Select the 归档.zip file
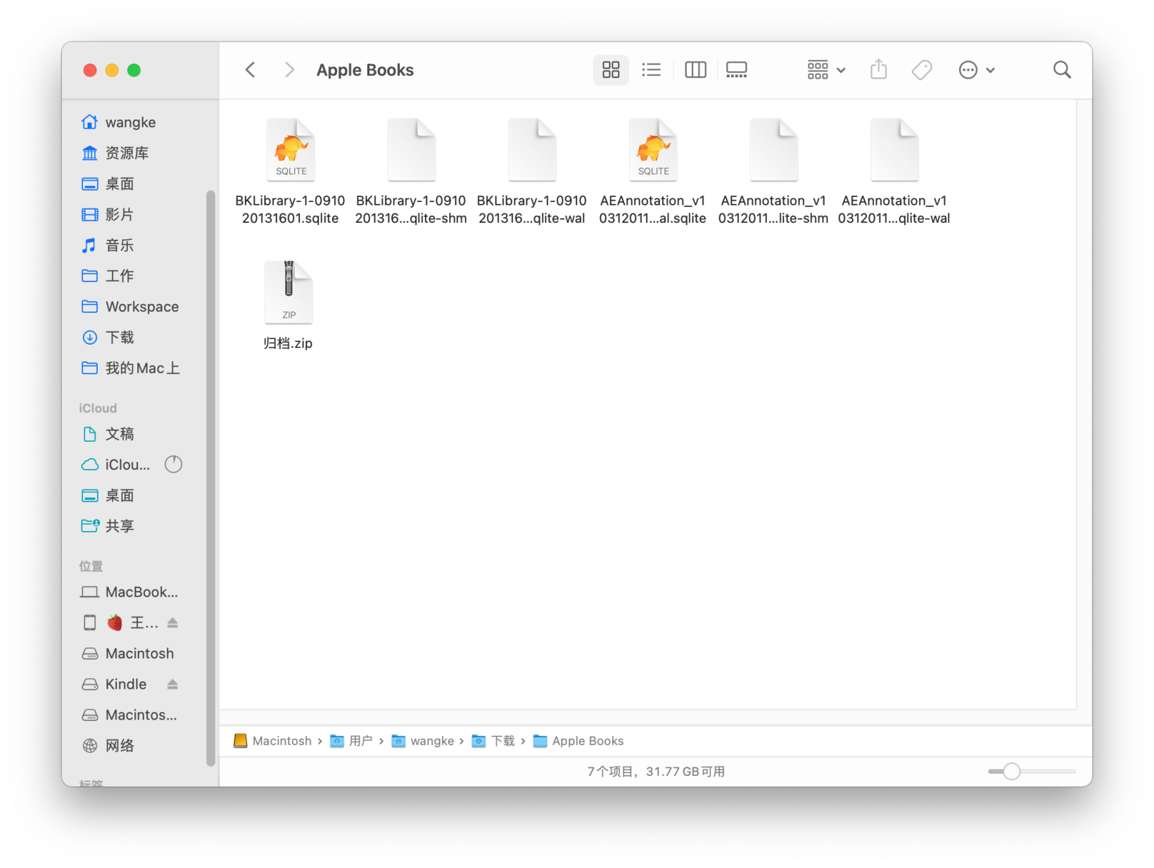 (288, 292)
